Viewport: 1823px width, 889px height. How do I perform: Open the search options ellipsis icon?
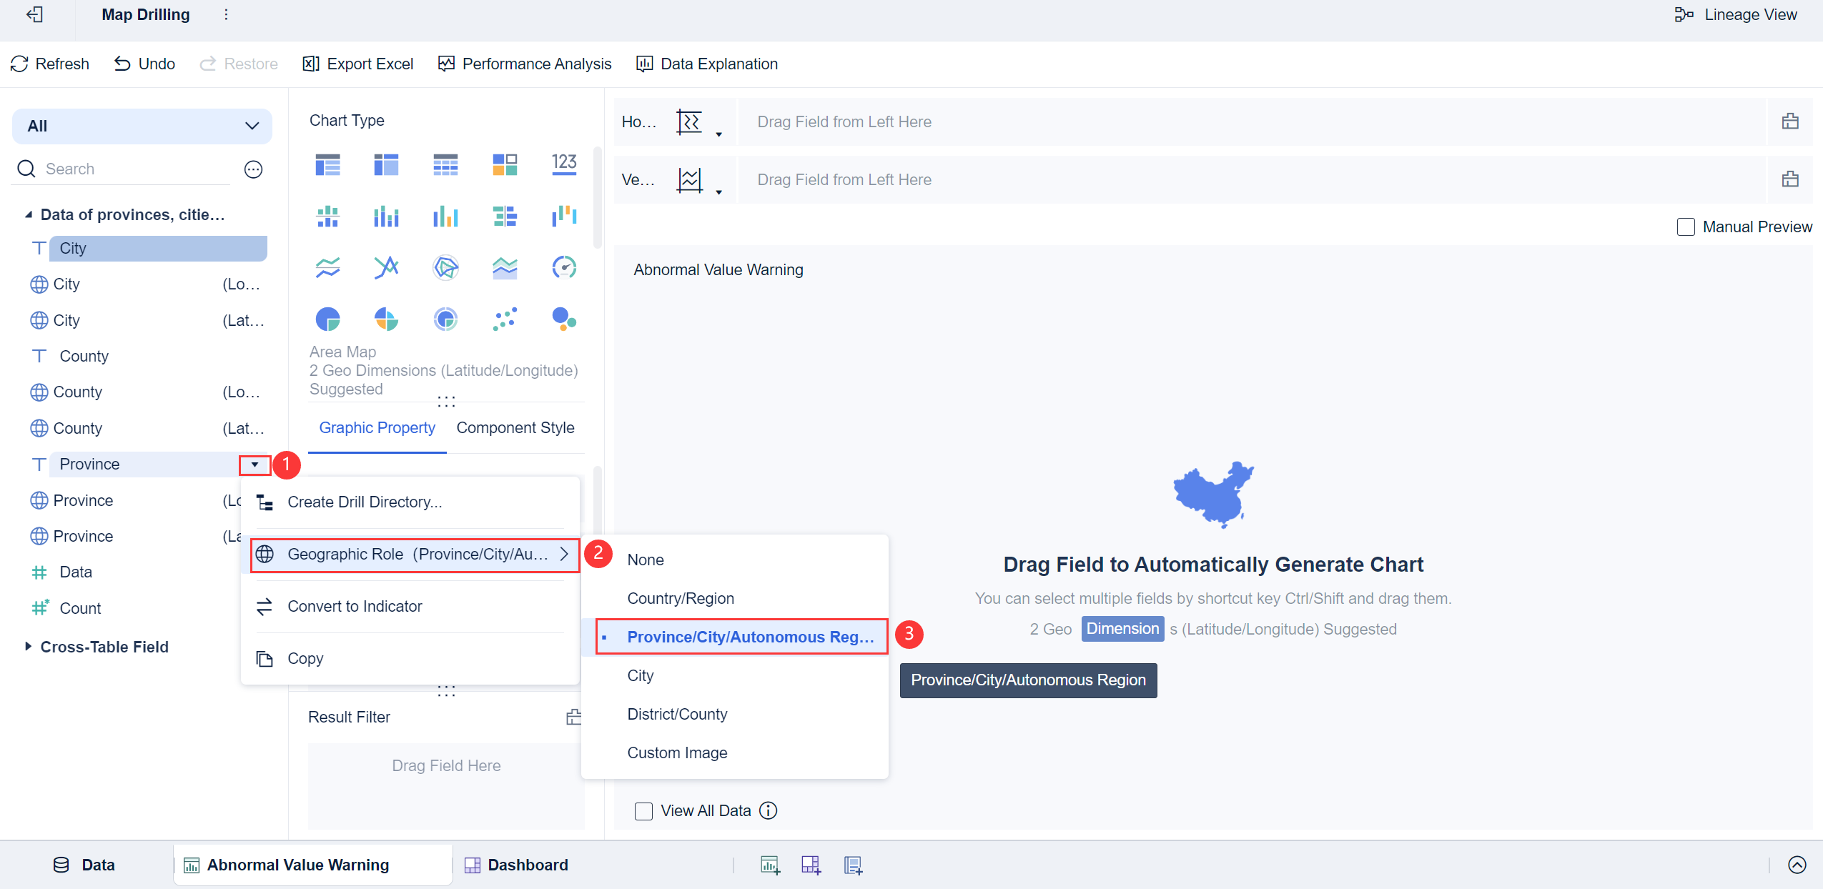(x=253, y=169)
